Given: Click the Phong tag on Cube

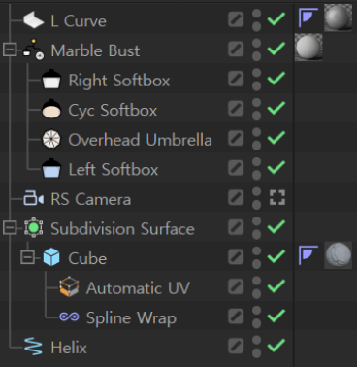Looking at the screenshot, I should tap(308, 255).
